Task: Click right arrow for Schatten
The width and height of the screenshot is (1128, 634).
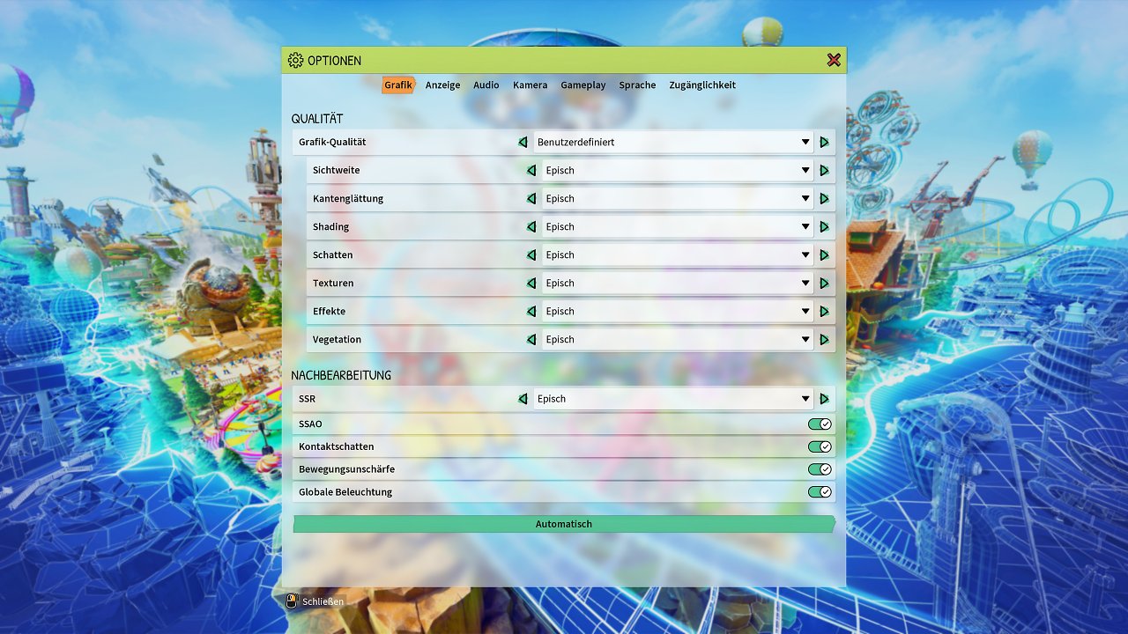Action: click(x=825, y=254)
